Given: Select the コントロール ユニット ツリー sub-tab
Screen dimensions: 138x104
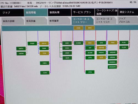Looking at the screenshot, I should click(x=82, y=21).
